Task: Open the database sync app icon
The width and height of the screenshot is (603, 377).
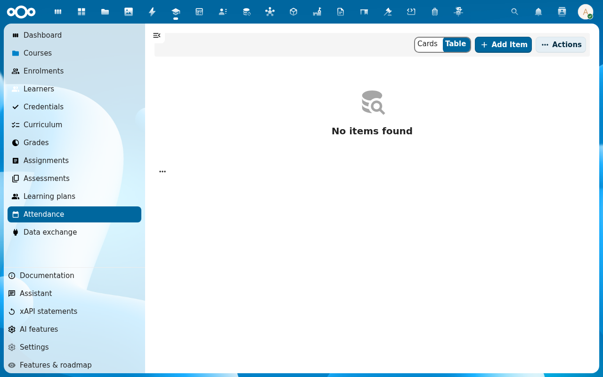Action: 246,12
